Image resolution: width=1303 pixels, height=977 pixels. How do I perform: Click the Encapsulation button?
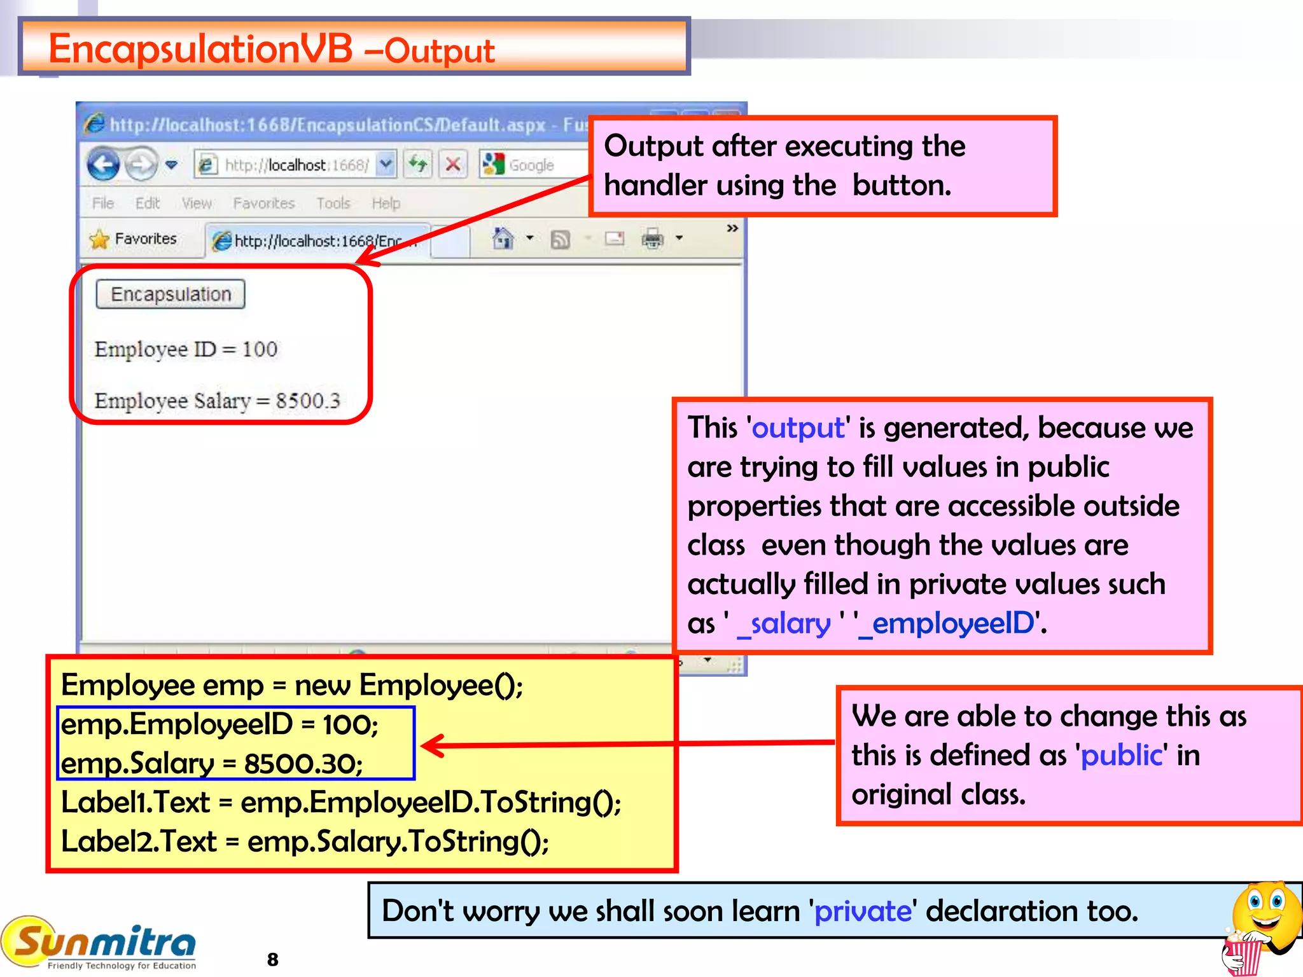click(x=171, y=294)
